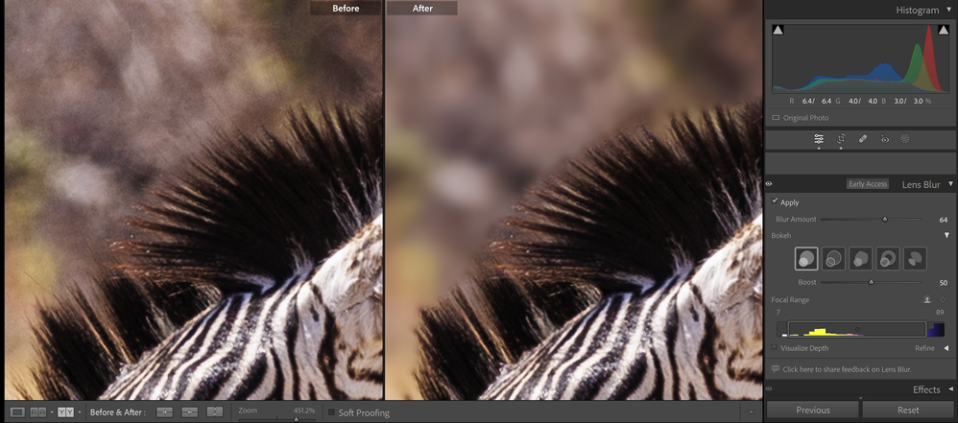Toggle highlight clipping triangle in Histogram
Viewport: 958px width, 423px height.
(x=944, y=30)
